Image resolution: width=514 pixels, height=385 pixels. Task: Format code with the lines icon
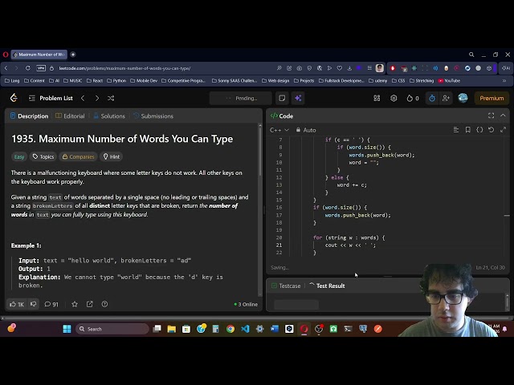pyautogui.click(x=456, y=130)
